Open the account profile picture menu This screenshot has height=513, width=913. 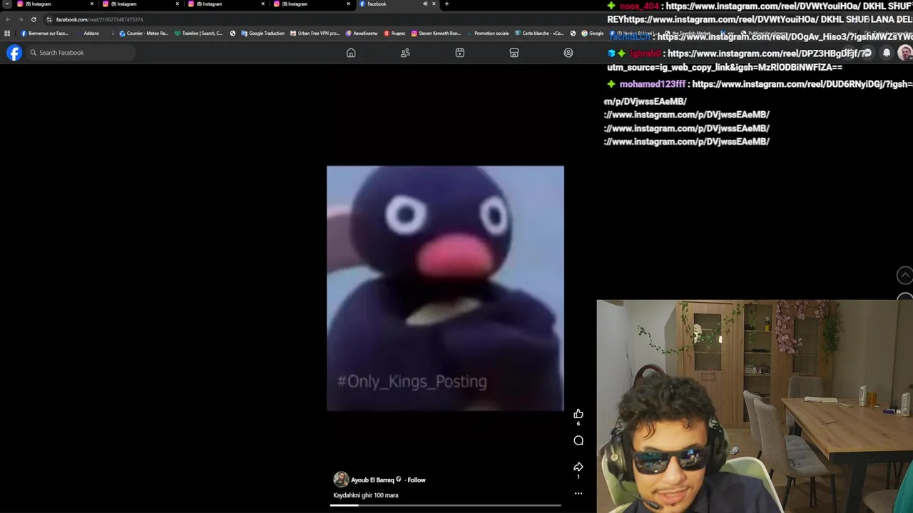click(904, 53)
